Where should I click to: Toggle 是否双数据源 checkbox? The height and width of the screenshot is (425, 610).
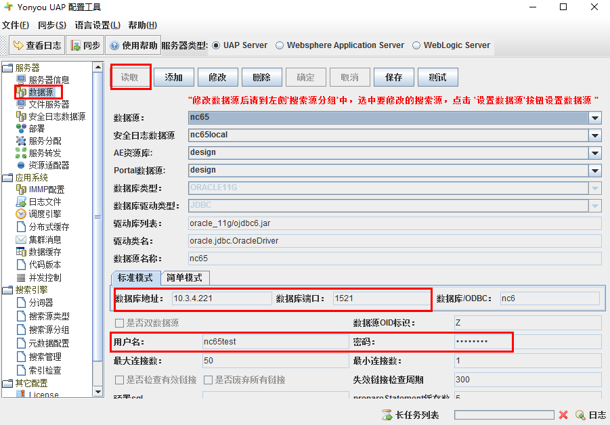(x=119, y=323)
